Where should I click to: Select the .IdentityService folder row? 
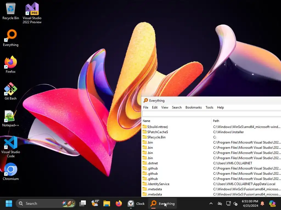coord(212,184)
